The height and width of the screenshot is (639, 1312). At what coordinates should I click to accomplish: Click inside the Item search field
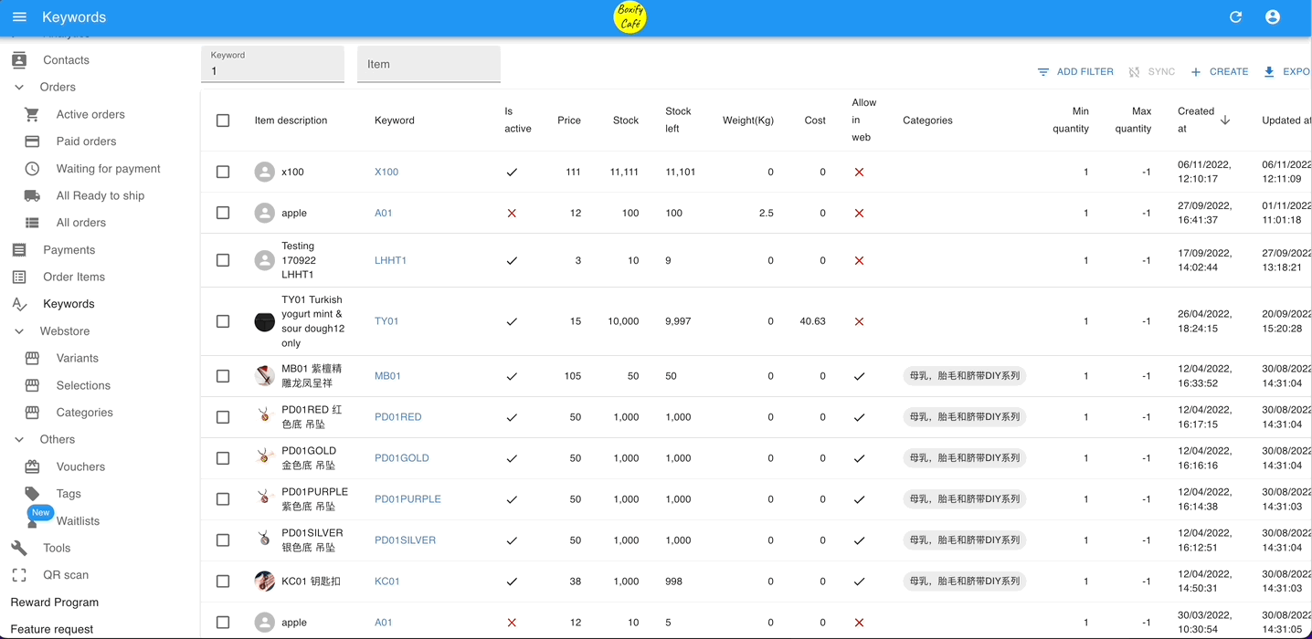[429, 64]
